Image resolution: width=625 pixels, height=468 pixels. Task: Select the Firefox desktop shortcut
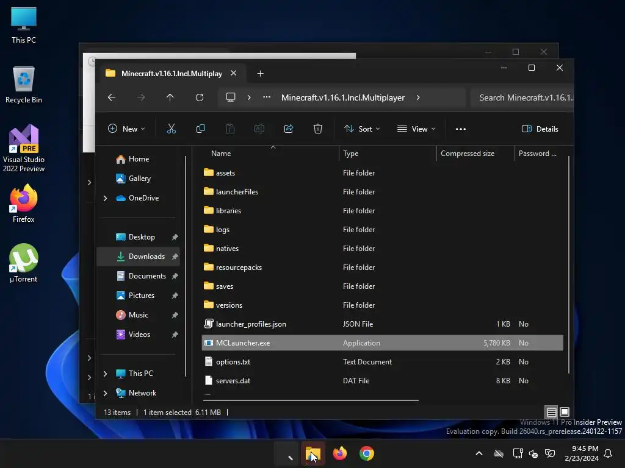pyautogui.click(x=24, y=204)
